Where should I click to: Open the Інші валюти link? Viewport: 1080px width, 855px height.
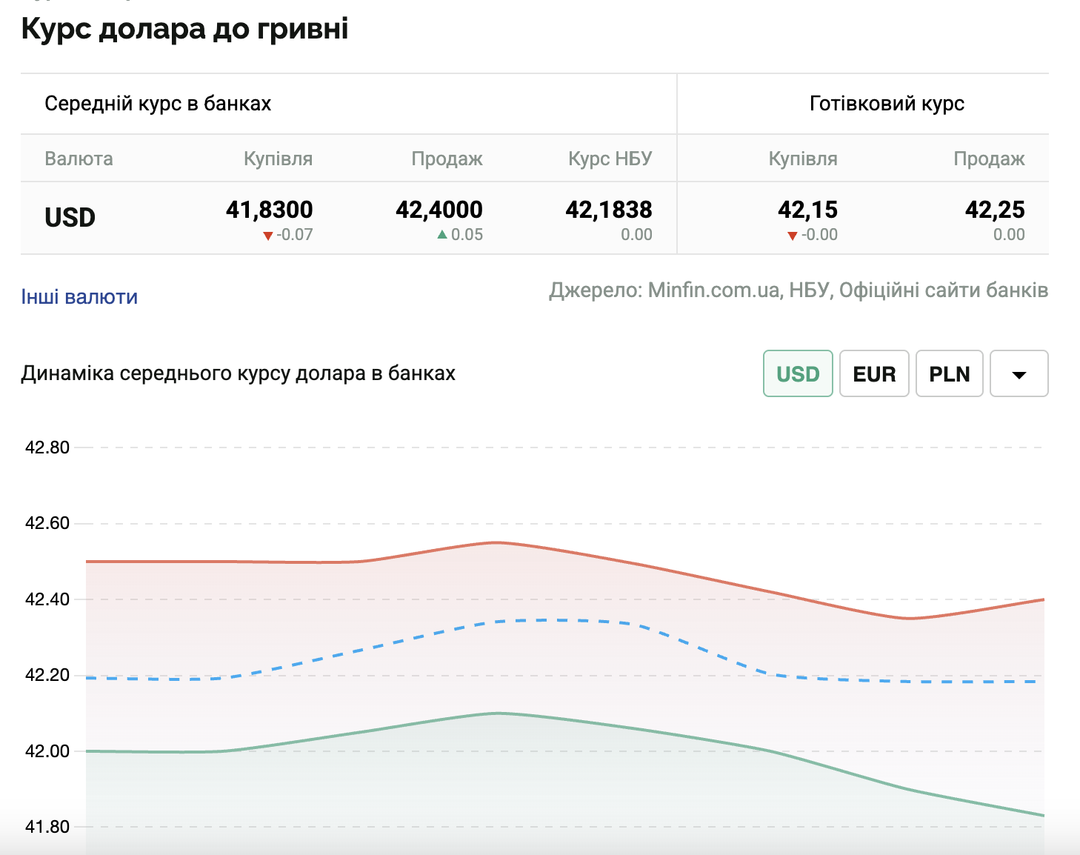[79, 297]
